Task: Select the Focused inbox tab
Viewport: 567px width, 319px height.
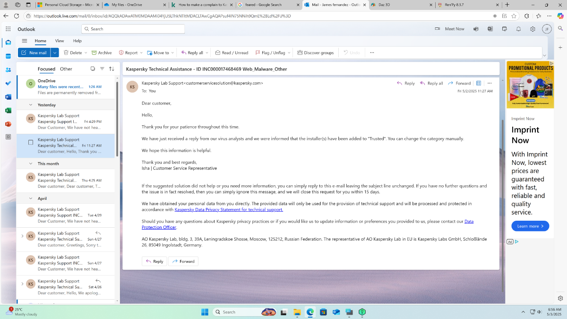Action: (x=46, y=69)
